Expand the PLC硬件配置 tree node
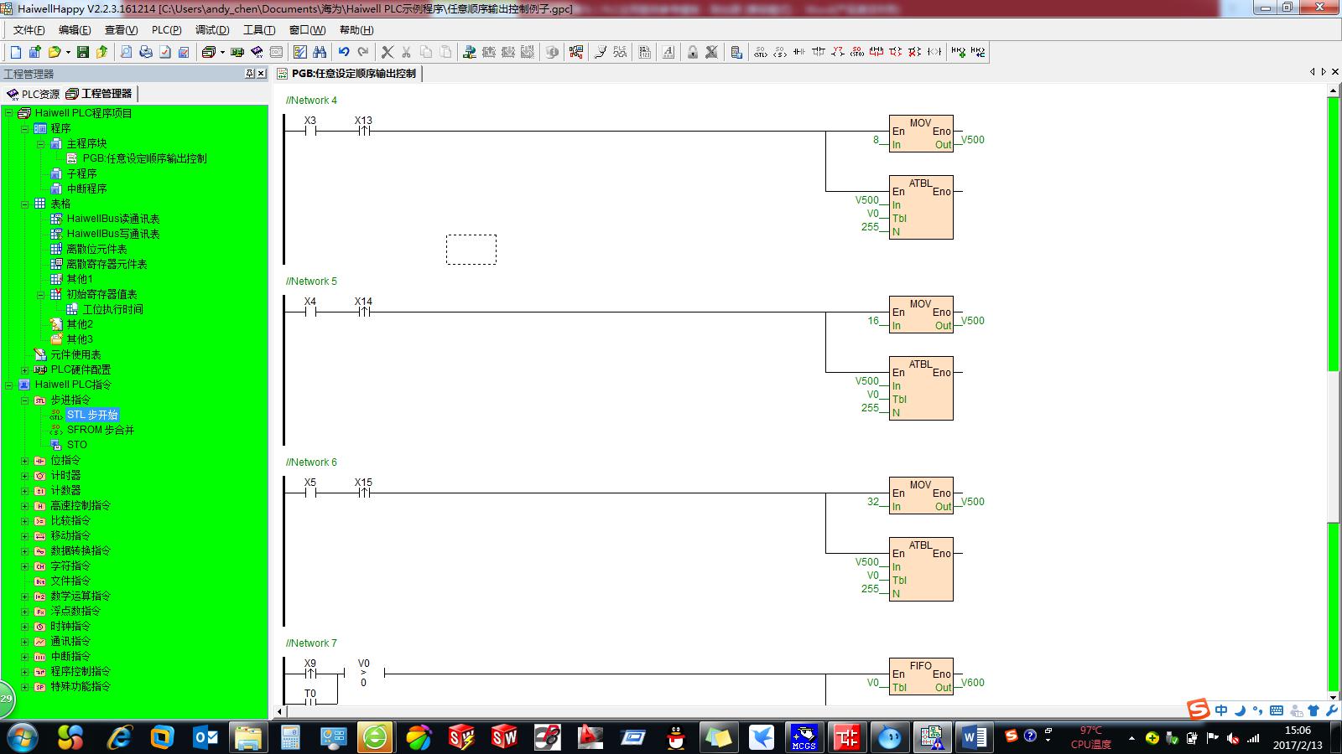 (x=24, y=370)
